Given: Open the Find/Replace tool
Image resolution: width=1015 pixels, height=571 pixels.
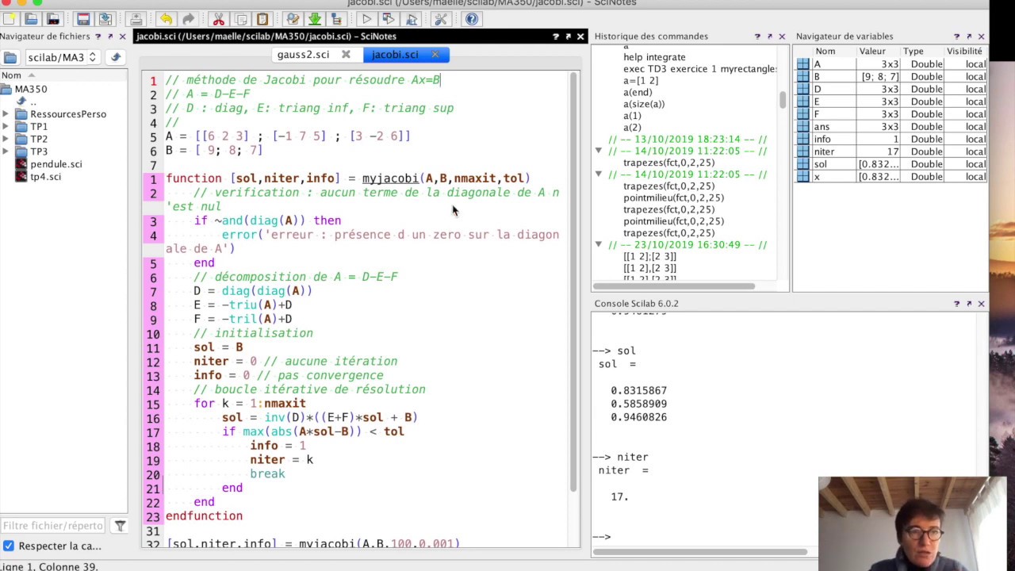Looking at the screenshot, I should pos(293,19).
